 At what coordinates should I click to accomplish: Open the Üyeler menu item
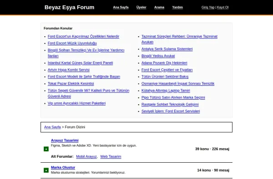click(x=141, y=7)
